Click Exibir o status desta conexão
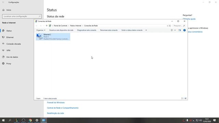219x123 pixels. pos(132,30)
